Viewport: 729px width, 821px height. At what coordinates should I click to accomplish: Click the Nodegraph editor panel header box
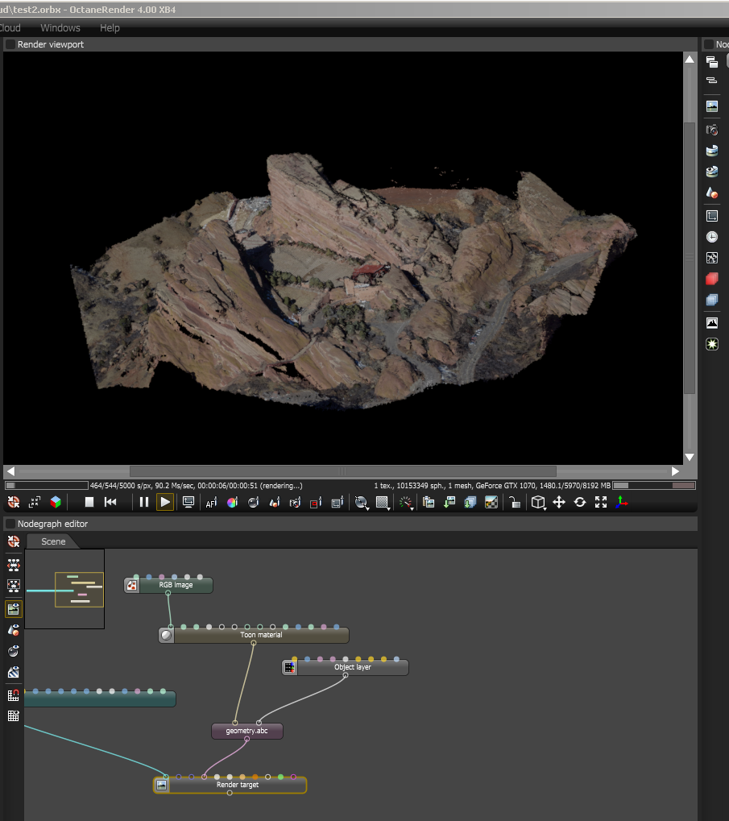click(10, 524)
